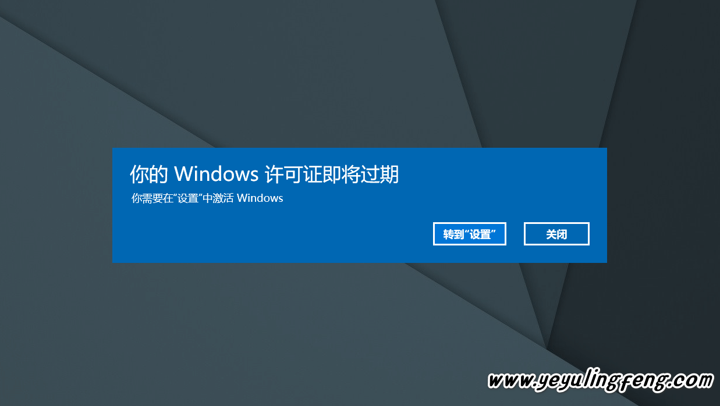
Task: Click 你的 at the title's beginning
Action: pyautogui.click(x=148, y=174)
